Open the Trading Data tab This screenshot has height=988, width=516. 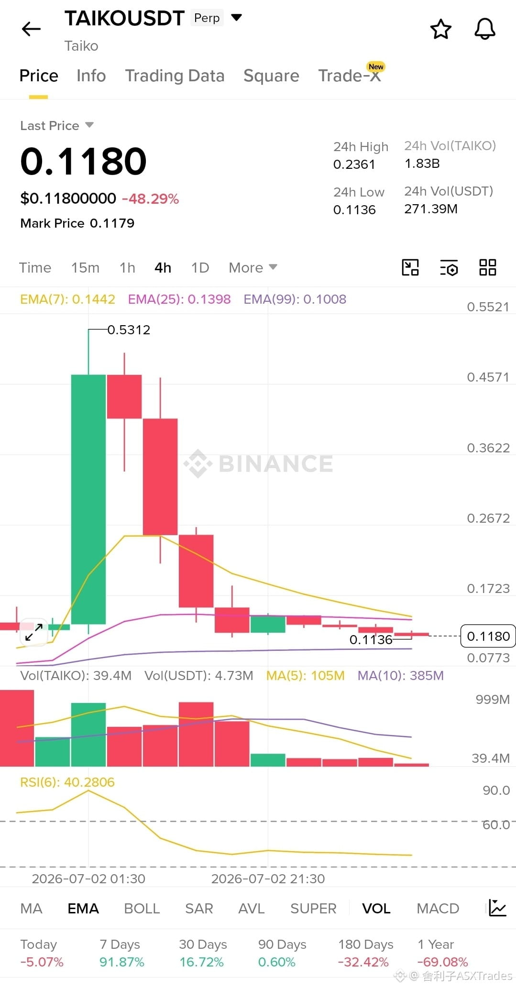175,76
